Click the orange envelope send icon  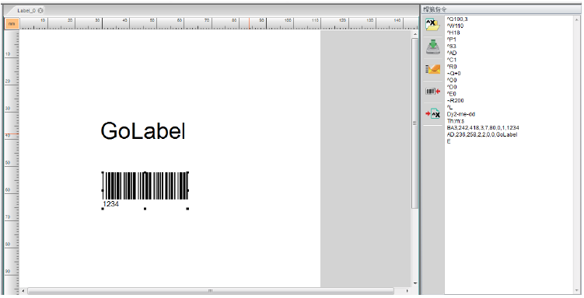click(432, 69)
